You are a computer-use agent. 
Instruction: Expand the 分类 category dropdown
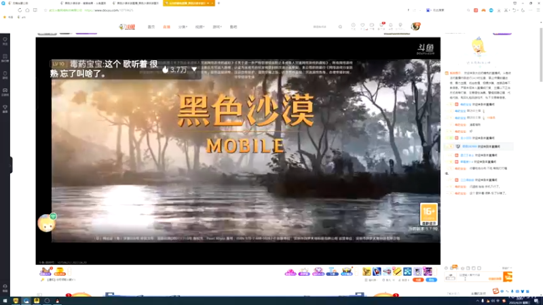click(x=183, y=26)
